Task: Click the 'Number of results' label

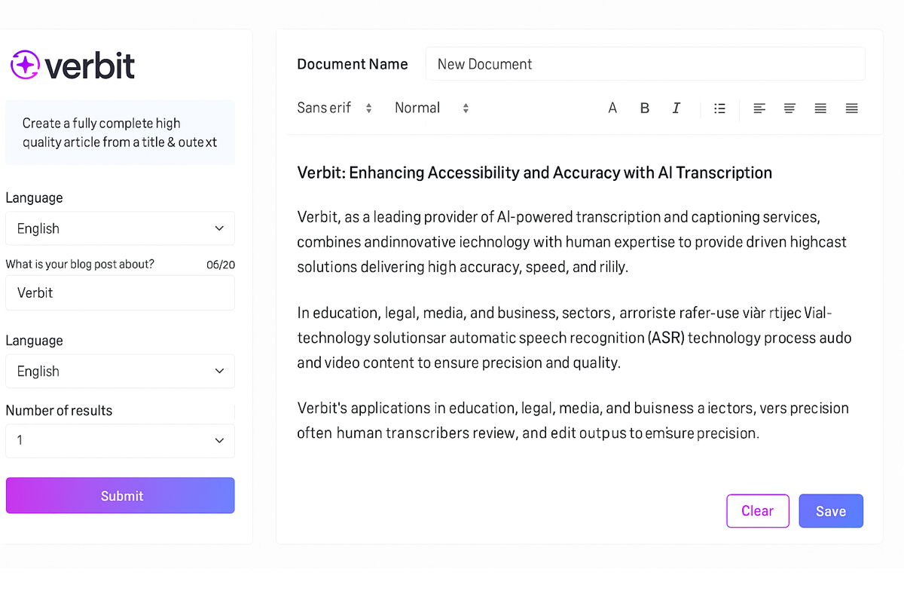Action: tap(59, 411)
